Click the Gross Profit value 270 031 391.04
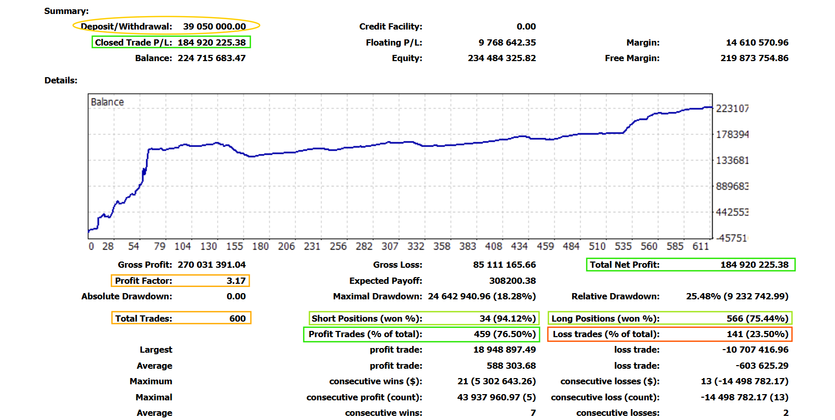Screen dimensions: 835x420 [x=211, y=265]
